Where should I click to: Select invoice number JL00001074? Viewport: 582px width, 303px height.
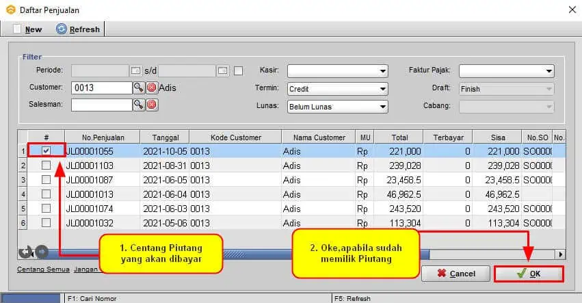[x=90, y=209]
